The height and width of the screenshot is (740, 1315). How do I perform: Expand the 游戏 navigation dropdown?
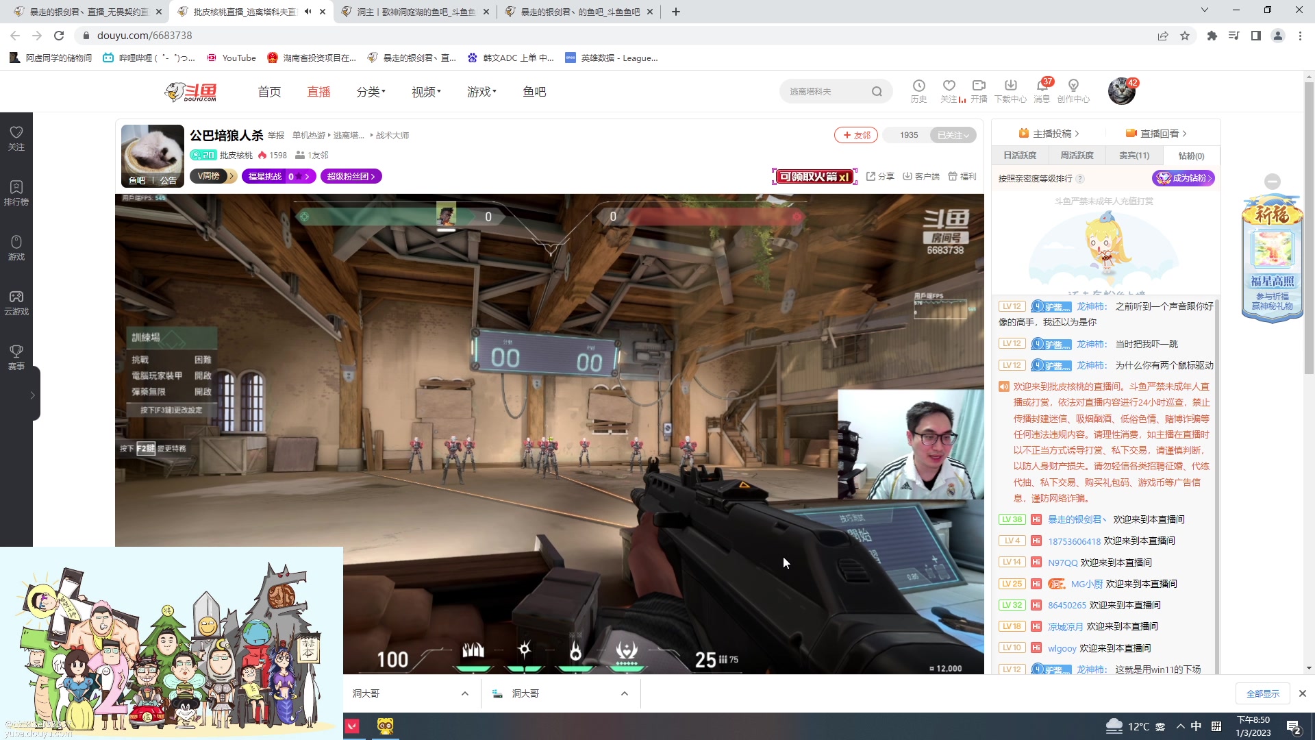click(x=481, y=92)
